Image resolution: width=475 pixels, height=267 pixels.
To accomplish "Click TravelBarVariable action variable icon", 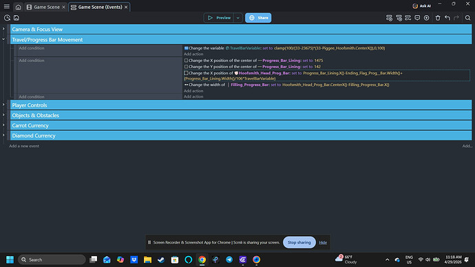I will point(227,48).
